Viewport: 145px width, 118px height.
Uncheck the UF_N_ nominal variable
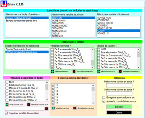click(x=52, y=67)
